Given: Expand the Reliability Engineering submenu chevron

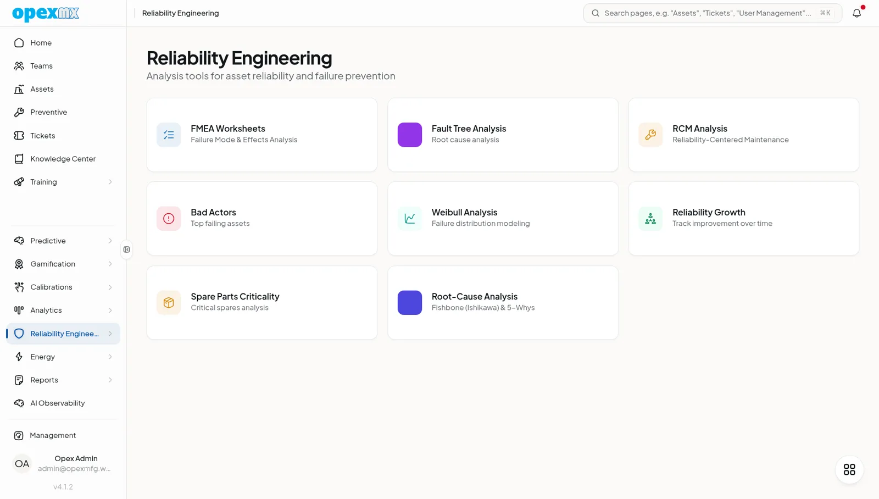Looking at the screenshot, I should 110,334.
